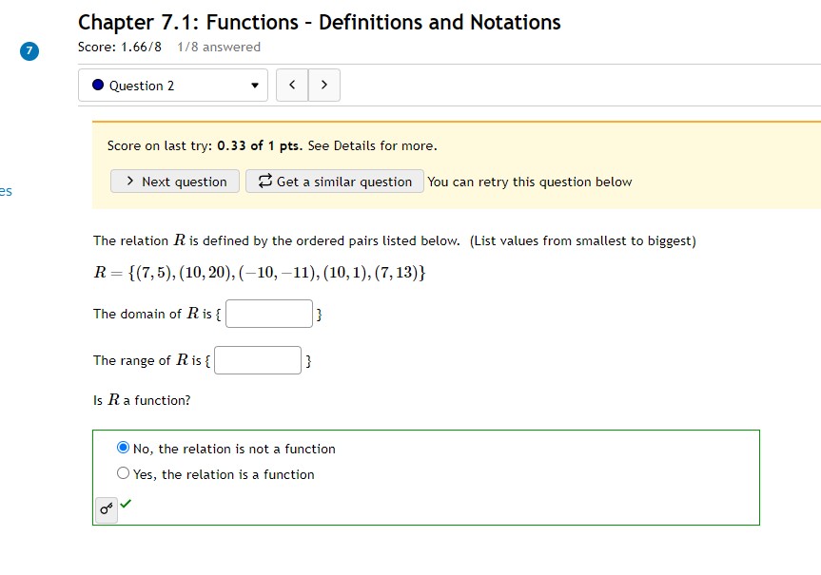821x575 pixels.
Task: Click the blue dot in the Question 2 selector
Action: 99,86
